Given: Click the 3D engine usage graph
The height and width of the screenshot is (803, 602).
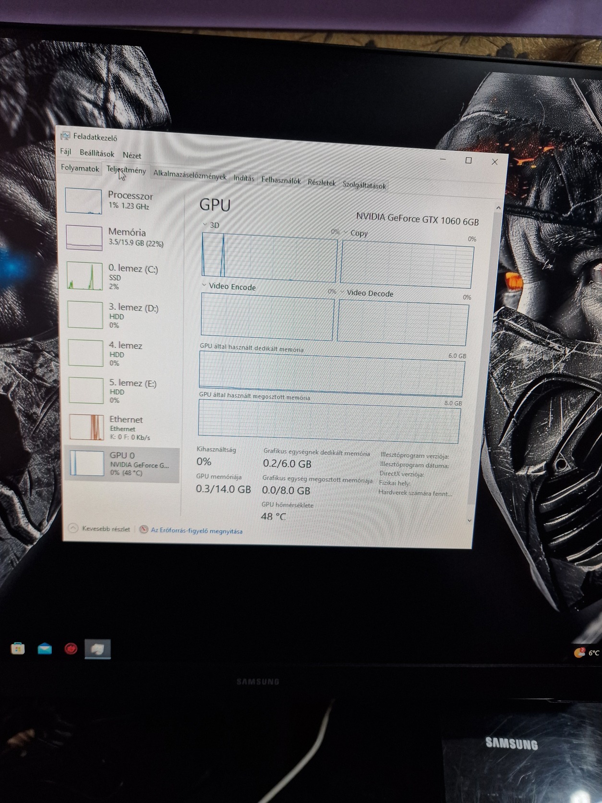Looking at the screenshot, I should click(x=269, y=257).
